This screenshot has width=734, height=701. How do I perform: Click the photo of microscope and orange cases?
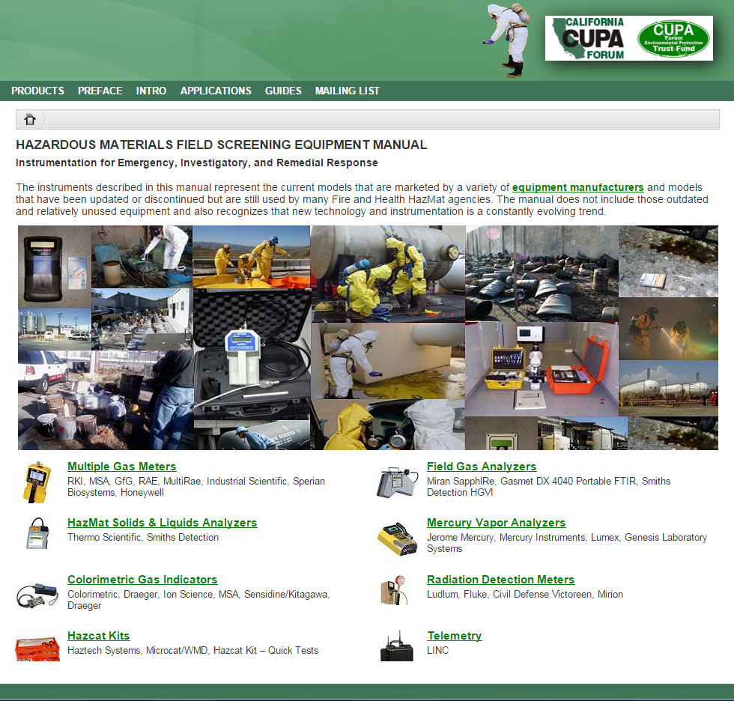click(x=542, y=369)
